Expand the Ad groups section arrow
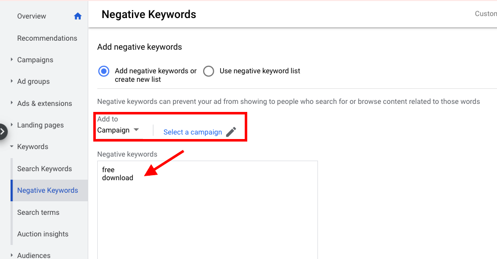 [x=12, y=81]
